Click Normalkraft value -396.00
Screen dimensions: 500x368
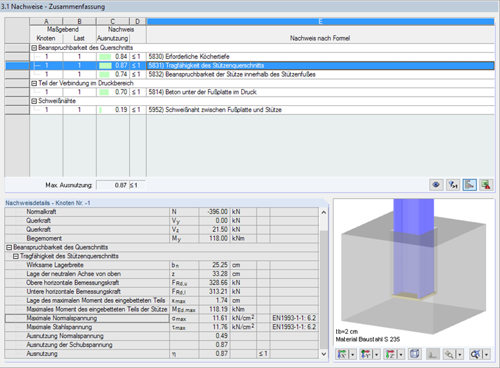(x=214, y=212)
